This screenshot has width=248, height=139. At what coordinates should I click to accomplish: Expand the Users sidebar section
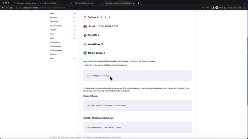click(74, 38)
